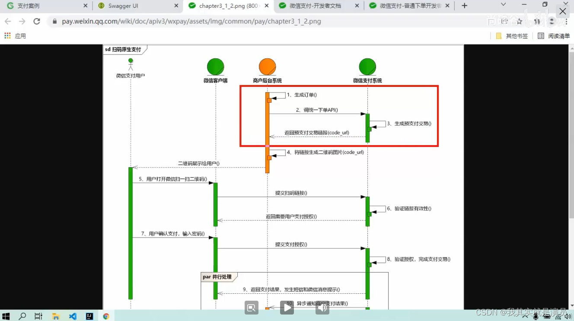Viewport: 574px width, 321px height.
Task: Go forward to the next page
Action: [22, 21]
